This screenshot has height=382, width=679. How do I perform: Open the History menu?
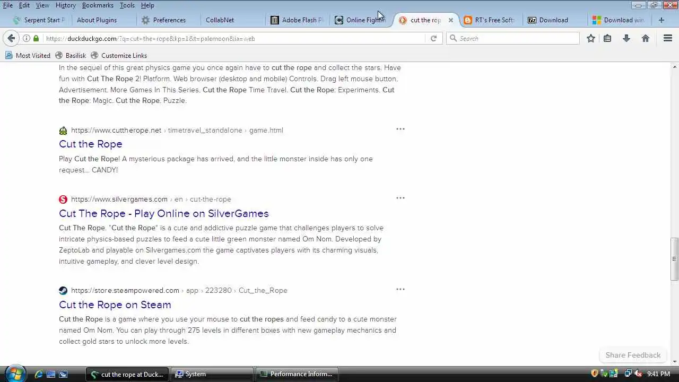pos(65,5)
